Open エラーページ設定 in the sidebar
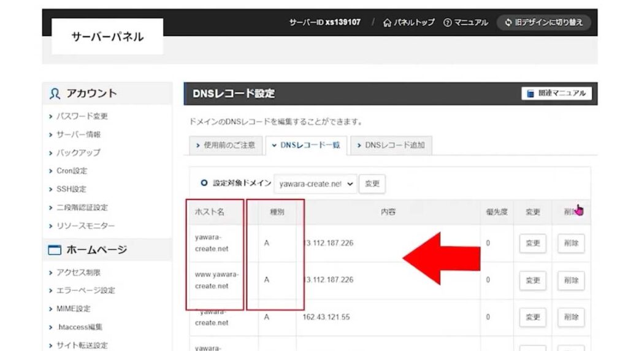This screenshot has height=351, width=628. click(x=85, y=290)
